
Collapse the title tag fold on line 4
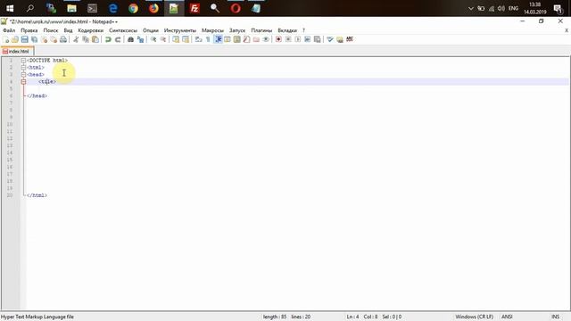click(24, 82)
